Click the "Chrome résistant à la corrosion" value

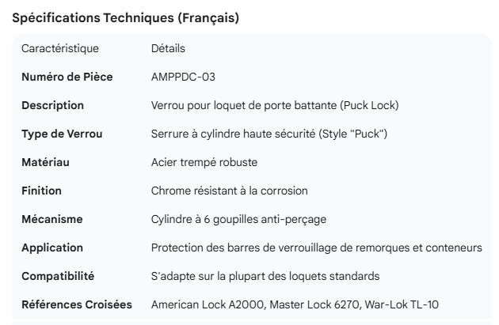click(229, 191)
